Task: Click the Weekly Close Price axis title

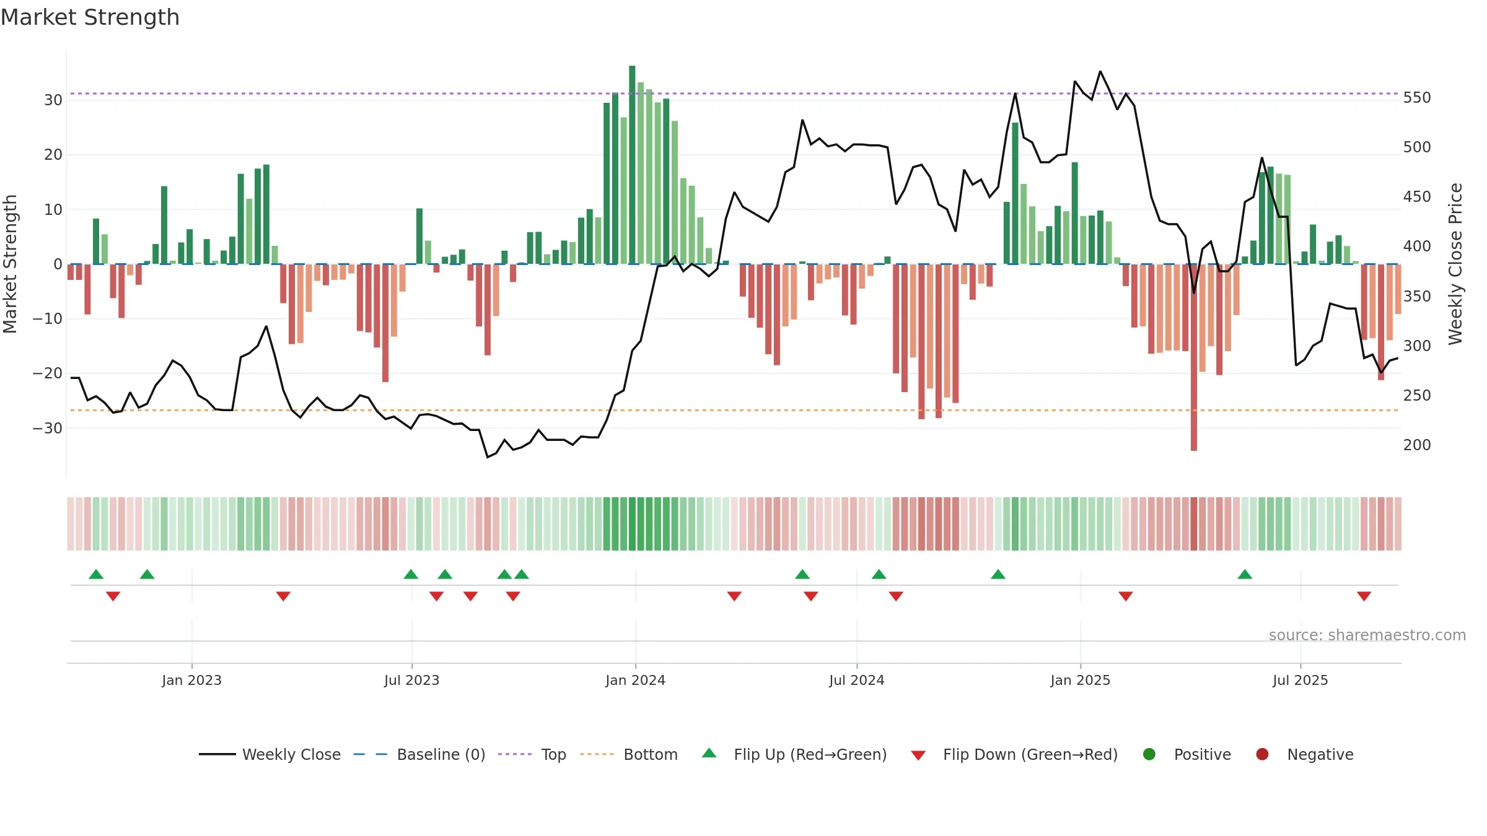Action: point(1455,264)
